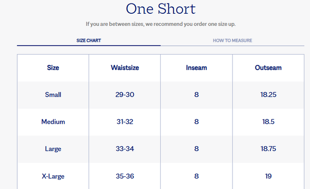The width and height of the screenshot is (310, 189).
Task: Click the 33-34 waist size cell
Action: 125,149
